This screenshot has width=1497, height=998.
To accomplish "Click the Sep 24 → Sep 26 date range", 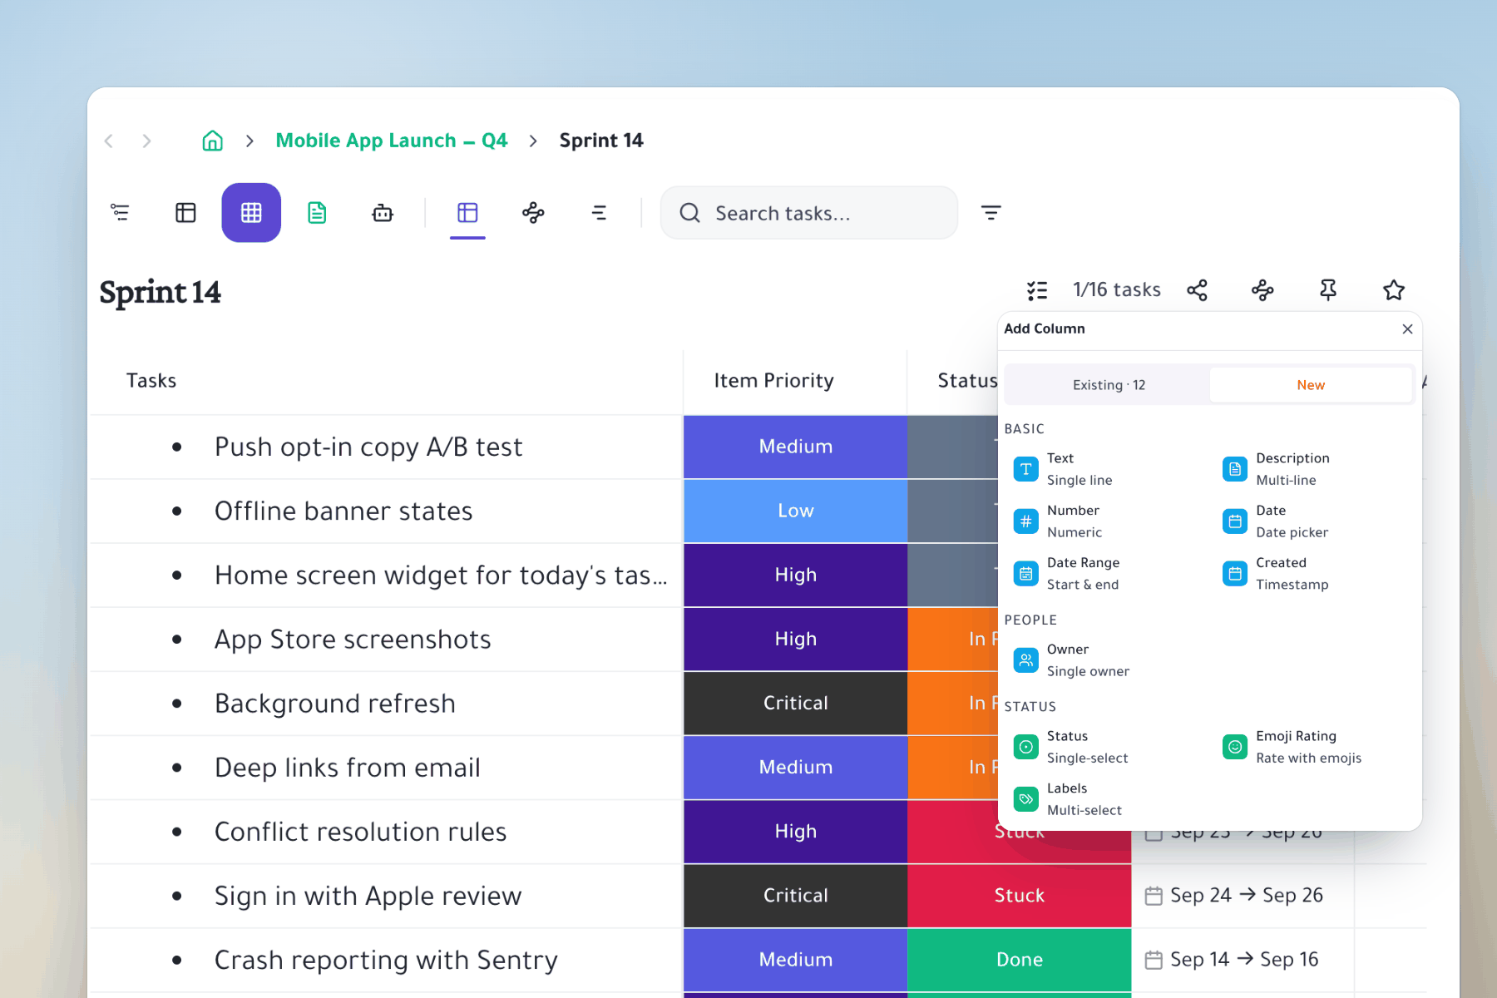I will tap(1234, 896).
